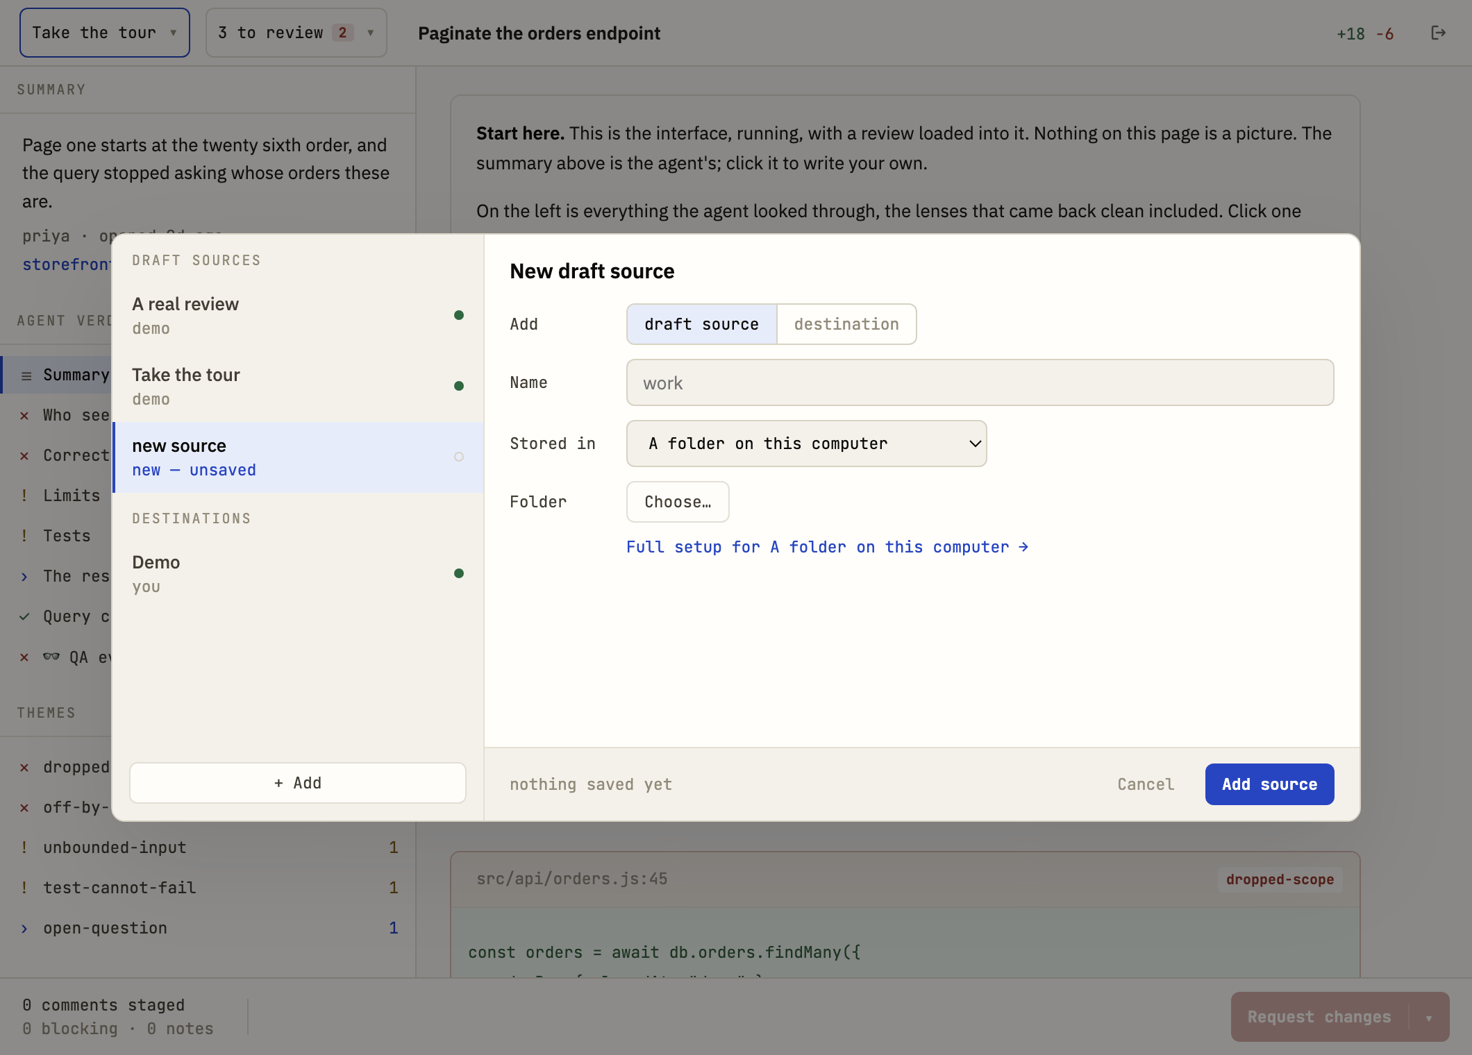This screenshot has height=1055, width=1472.
Task: Click the checkmark icon beside Query c
Action: (24, 616)
